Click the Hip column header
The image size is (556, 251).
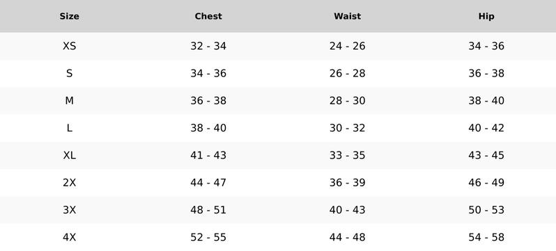pos(486,16)
